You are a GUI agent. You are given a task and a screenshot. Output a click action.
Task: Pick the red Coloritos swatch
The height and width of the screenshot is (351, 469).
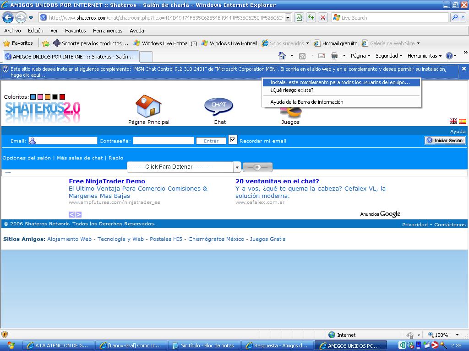click(x=62, y=97)
